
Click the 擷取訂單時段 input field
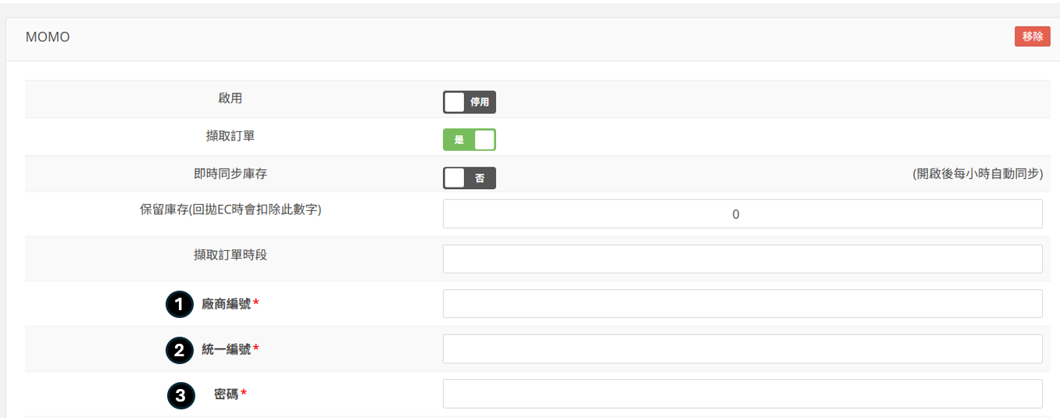tap(742, 259)
